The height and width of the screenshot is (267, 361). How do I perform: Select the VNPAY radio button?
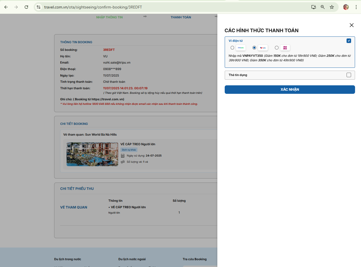tap(254, 48)
